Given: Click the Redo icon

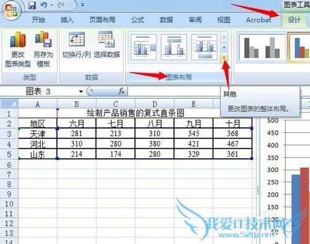Looking at the screenshot, I should coord(61,5).
